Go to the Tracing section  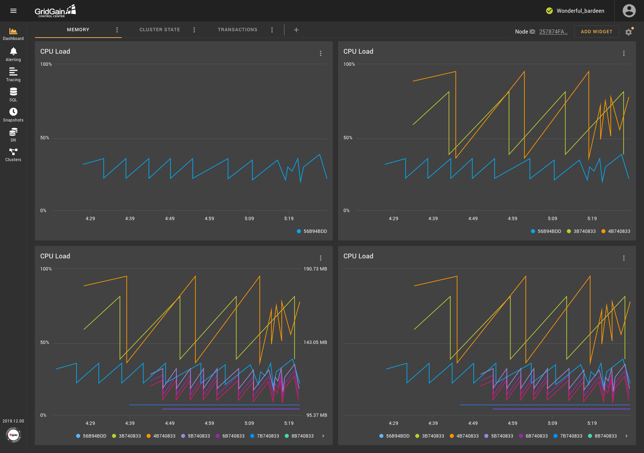pos(13,75)
